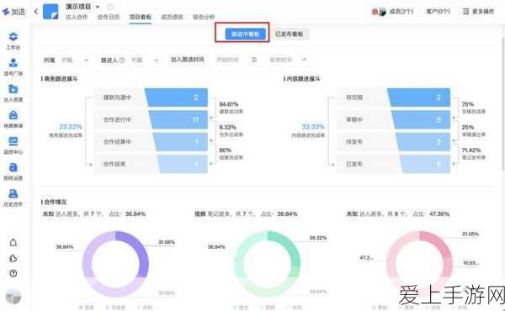Image resolution: width=505 pixels, height=311 pixels.
Task: Select the blue 跟进中看板 toggle button
Action: pos(246,34)
